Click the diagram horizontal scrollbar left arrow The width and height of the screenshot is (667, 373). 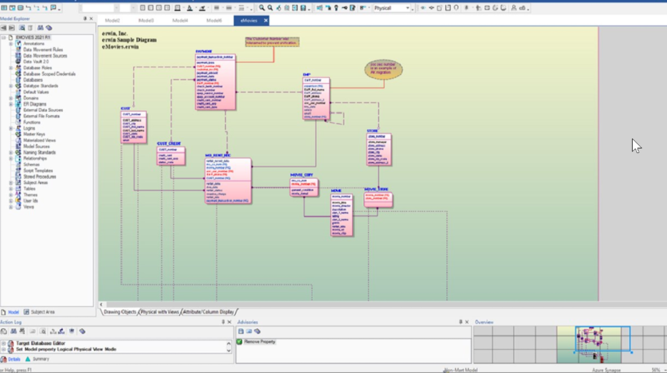101,305
